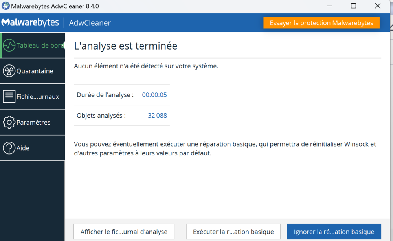Screen dimensions: 393x241
Task: Click the Paramètres gear icon
Action: tap(9, 122)
